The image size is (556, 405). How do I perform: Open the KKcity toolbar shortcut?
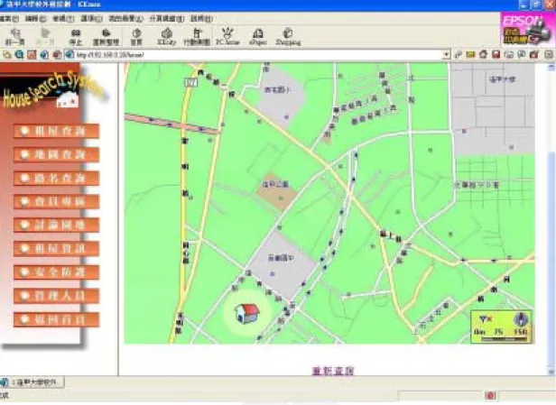(167, 37)
